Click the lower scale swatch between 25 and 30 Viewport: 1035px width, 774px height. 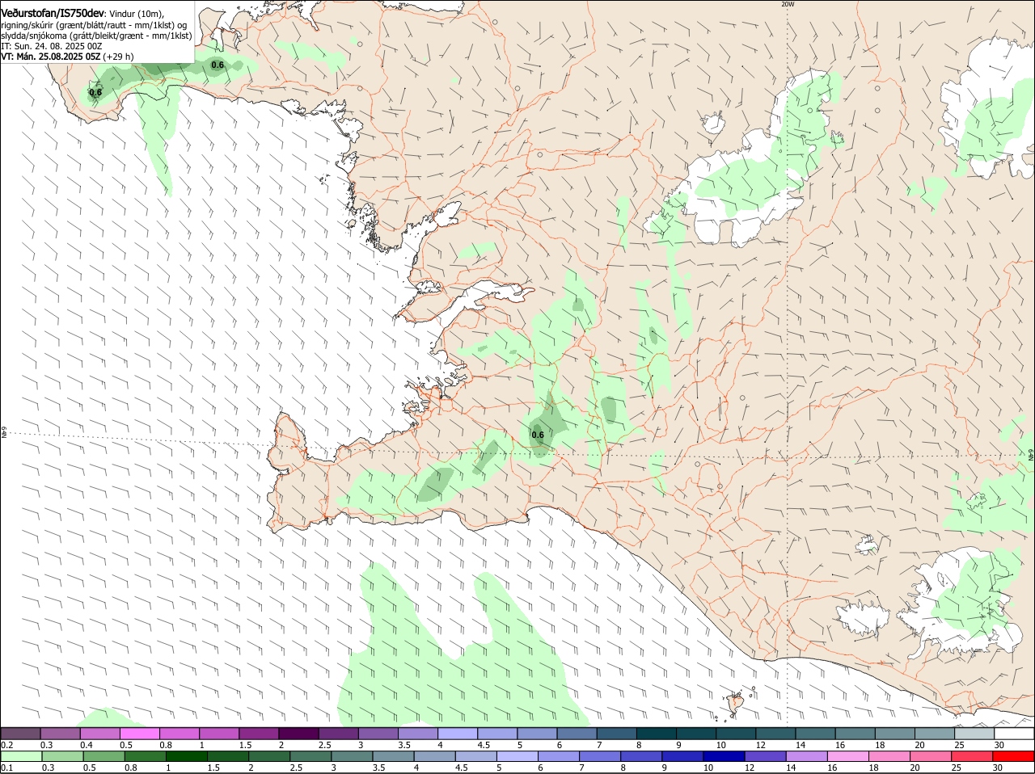pos(974,756)
